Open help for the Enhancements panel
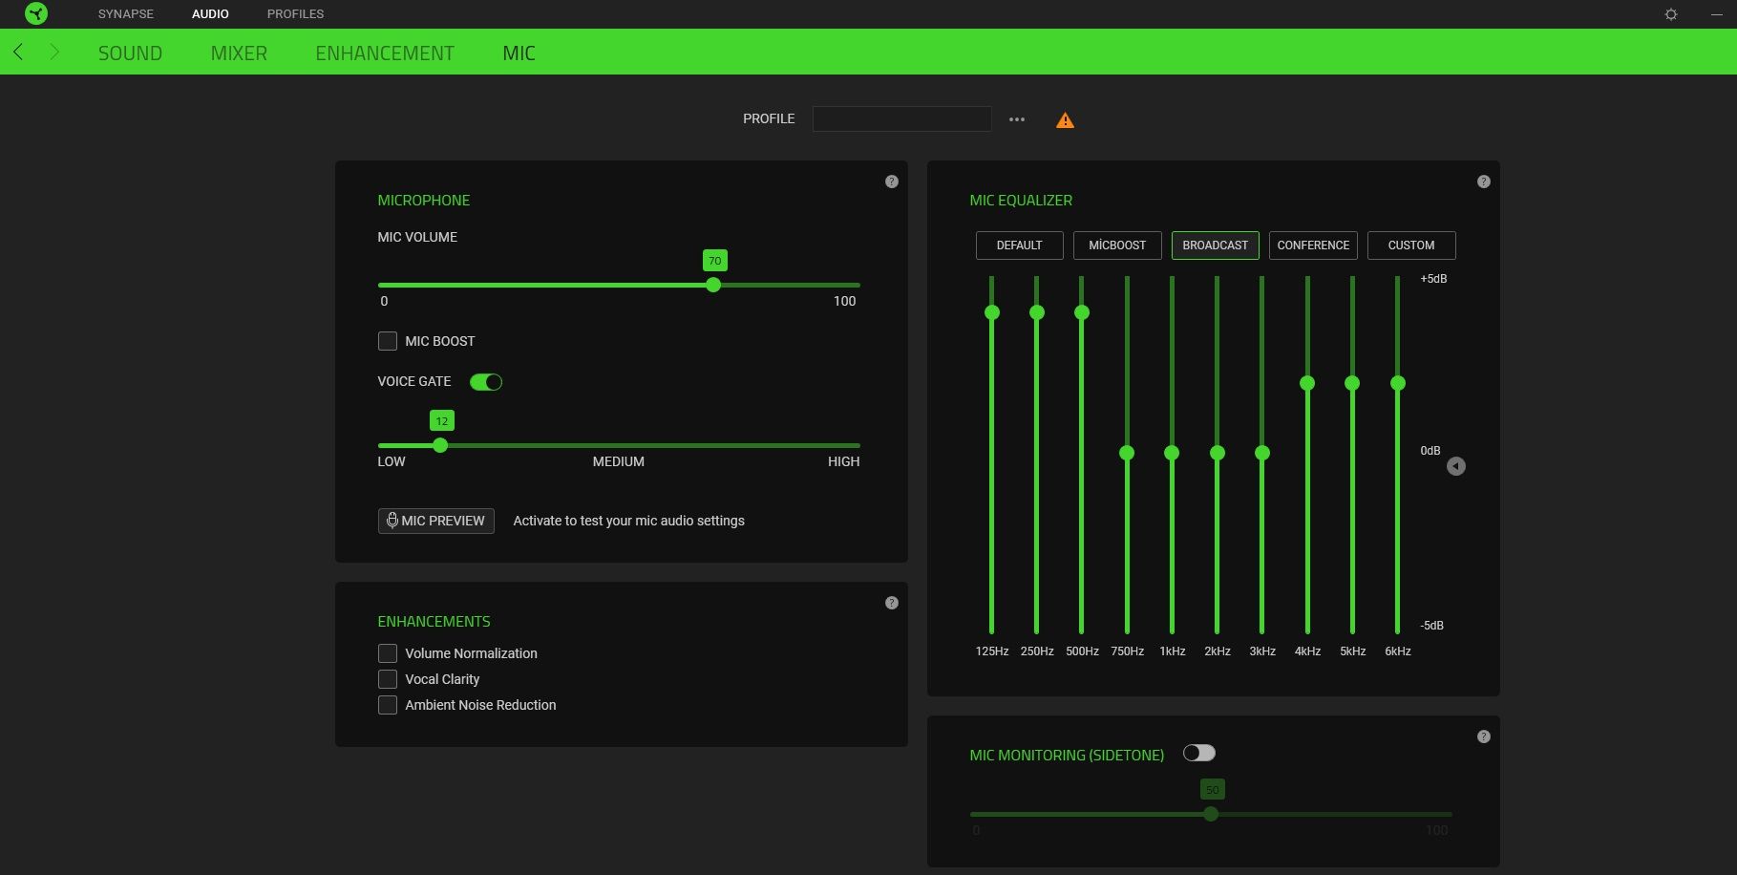This screenshot has height=875, width=1737. [x=892, y=603]
